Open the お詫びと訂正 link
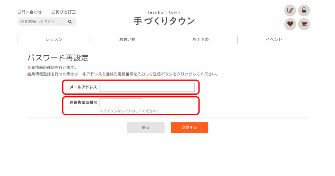This screenshot has width=335, height=176. 63,12
